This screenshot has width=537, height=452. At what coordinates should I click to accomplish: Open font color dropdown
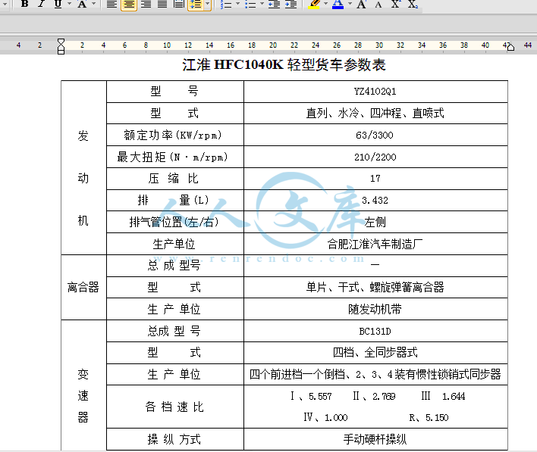pos(350,4)
